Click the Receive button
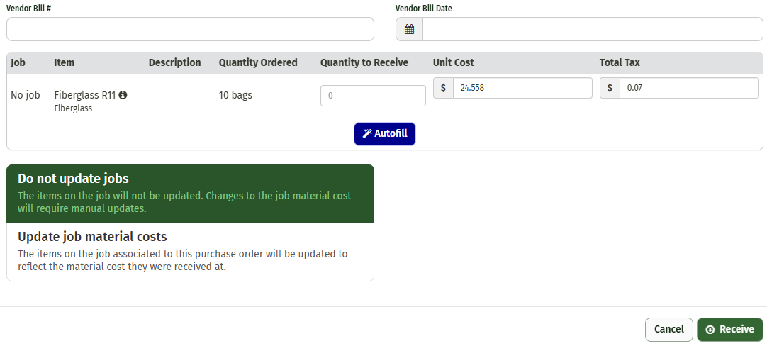The width and height of the screenshot is (767, 346). click(730, 330)
